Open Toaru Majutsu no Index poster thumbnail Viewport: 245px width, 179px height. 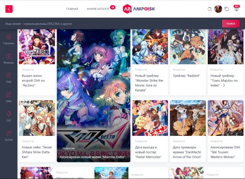(225, 46)
